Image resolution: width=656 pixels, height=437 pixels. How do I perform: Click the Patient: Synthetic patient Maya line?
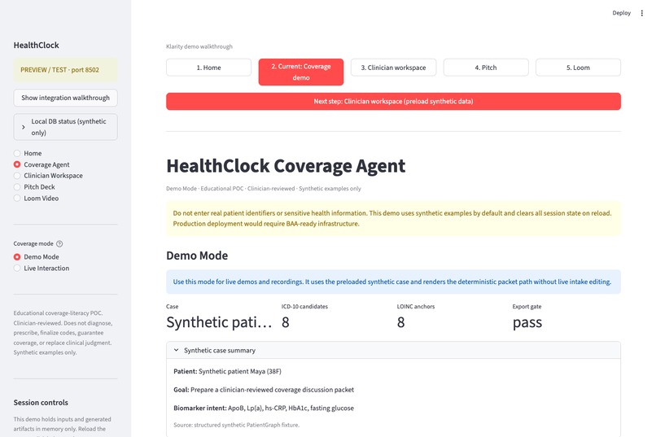coord(227,371)
